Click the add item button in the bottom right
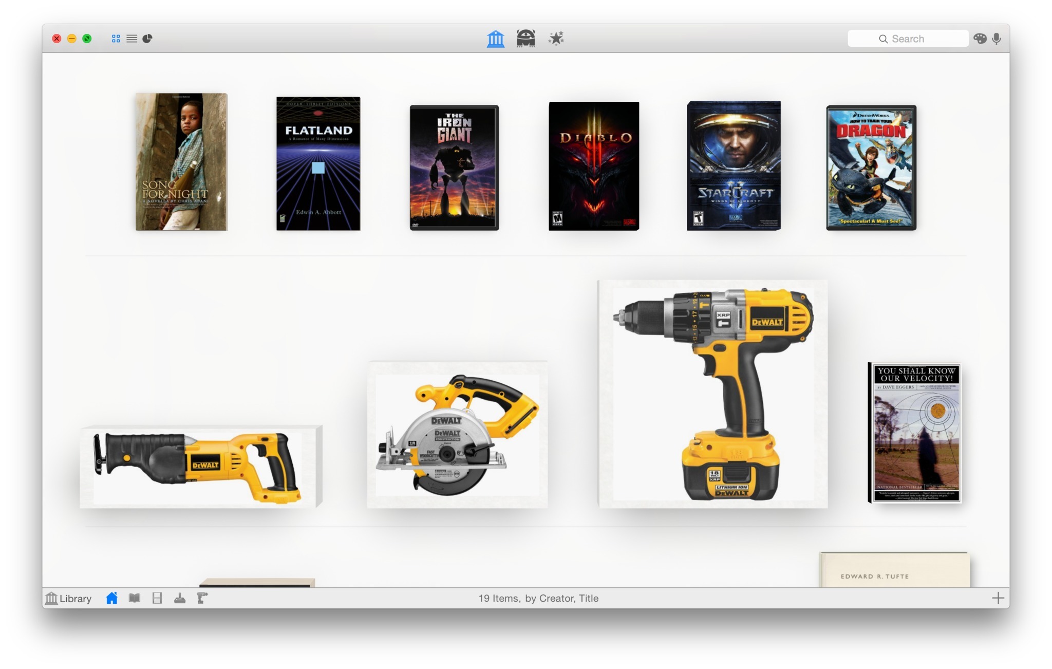The width and height of the screenshot is (1052, 669). click(999, 598)
